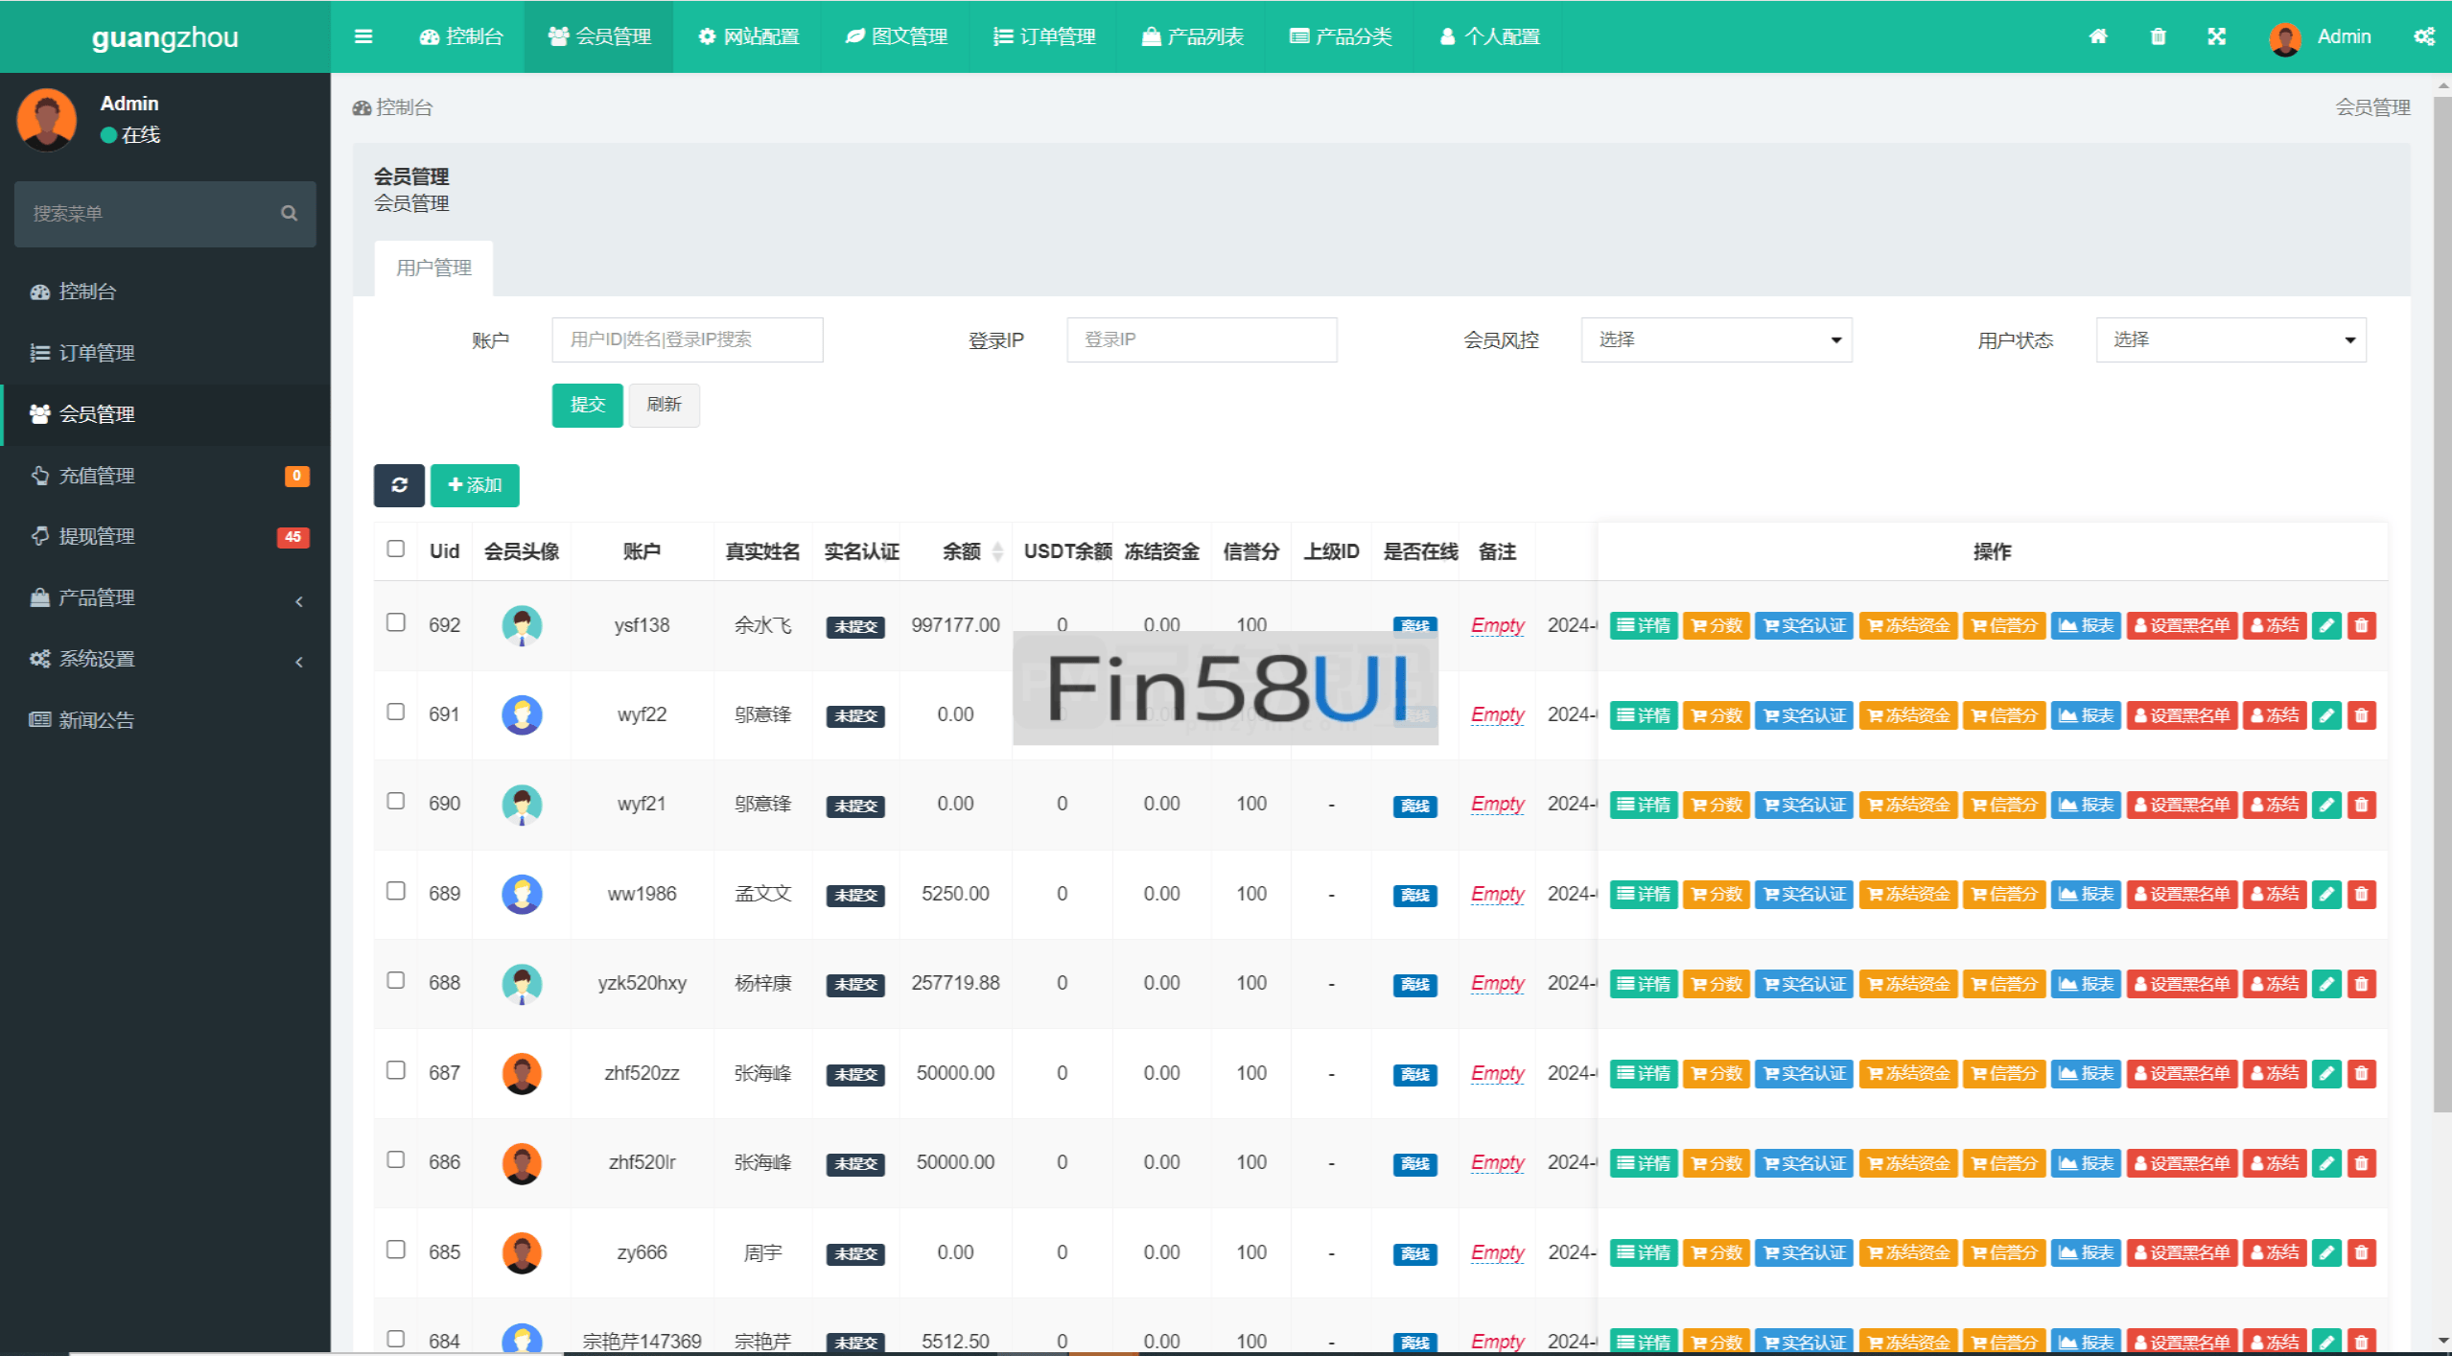The image size is (2452, 1356).
Task: Click the 添加 add button
Action: tap(475, 485)
